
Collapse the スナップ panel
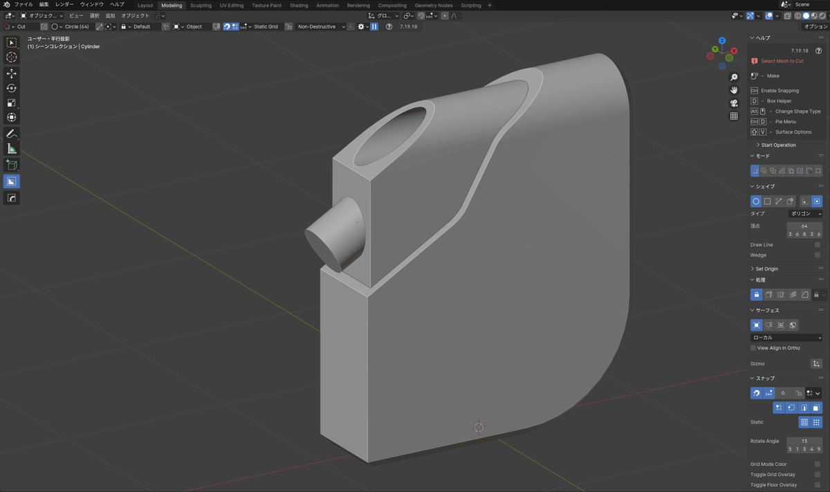[762, 379]
